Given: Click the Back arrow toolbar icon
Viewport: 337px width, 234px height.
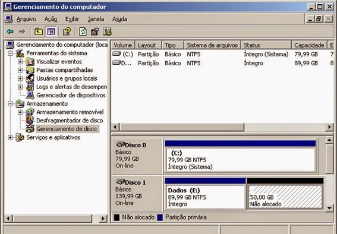Looking at the screenshot, I should point(10,31).
